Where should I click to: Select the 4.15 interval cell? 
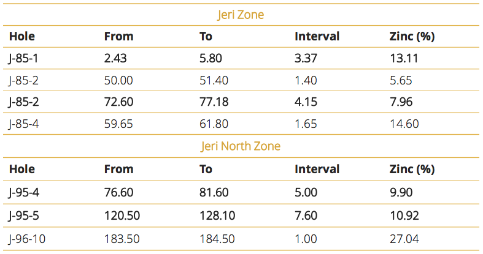point(306,102)
